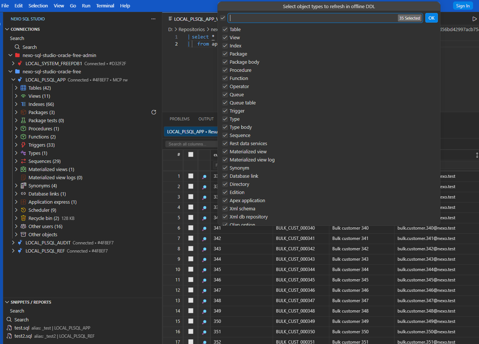This screenshot has width=479, height=344.
Task: Click the Recycle bin trash icon
Action: (23, 218)
